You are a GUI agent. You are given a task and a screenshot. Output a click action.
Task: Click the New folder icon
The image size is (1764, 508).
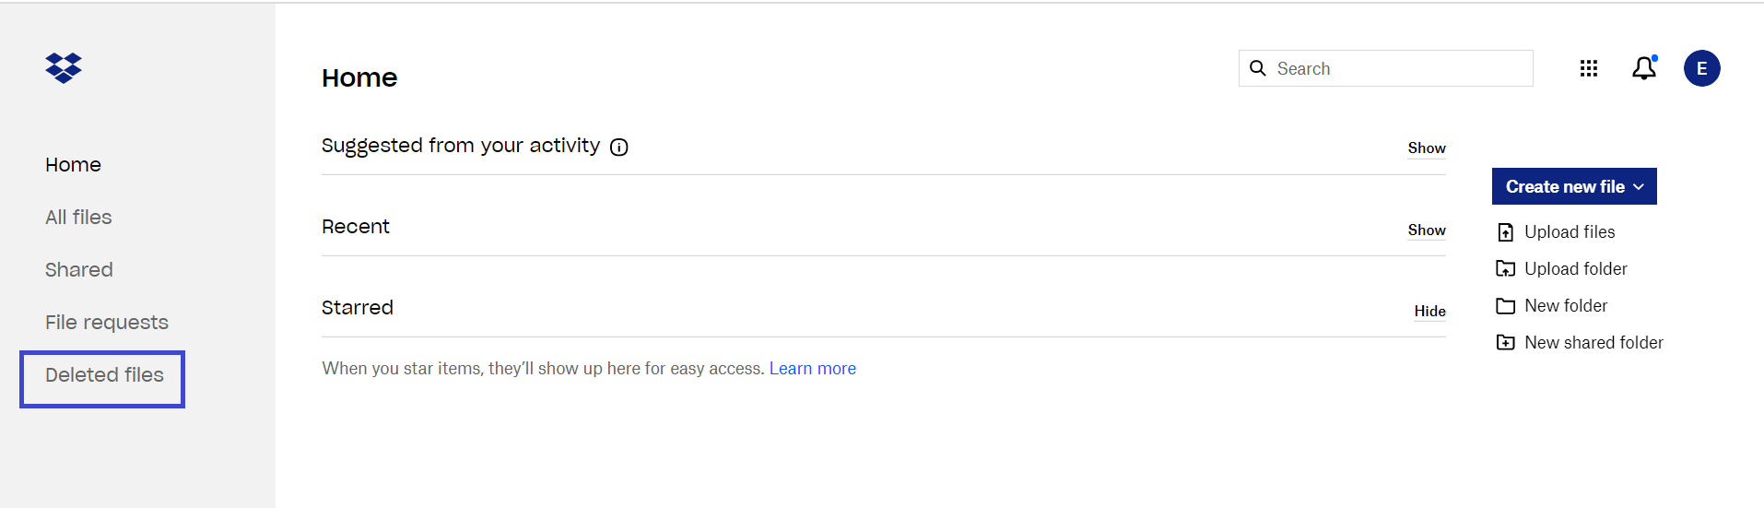pos(1506,306)
